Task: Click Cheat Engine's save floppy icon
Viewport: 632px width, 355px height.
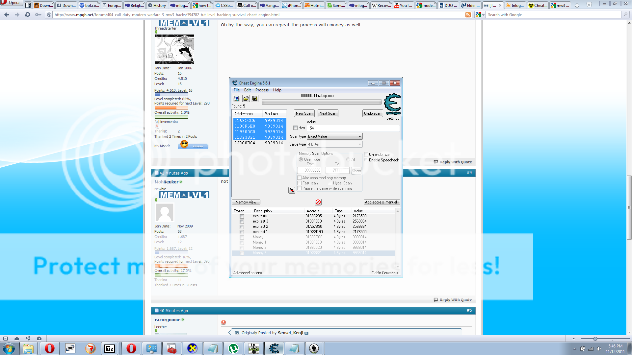Action: pos(254,98)
